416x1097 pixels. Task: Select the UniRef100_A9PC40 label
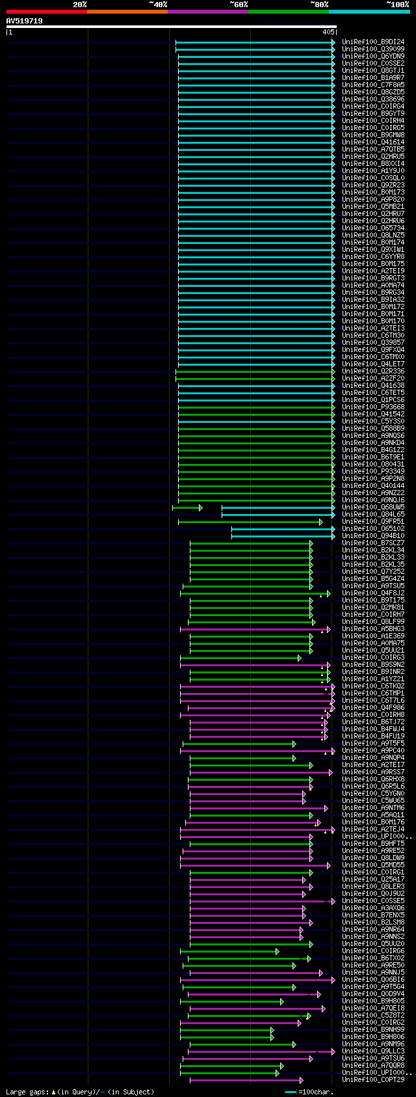[x=373, y=750]
